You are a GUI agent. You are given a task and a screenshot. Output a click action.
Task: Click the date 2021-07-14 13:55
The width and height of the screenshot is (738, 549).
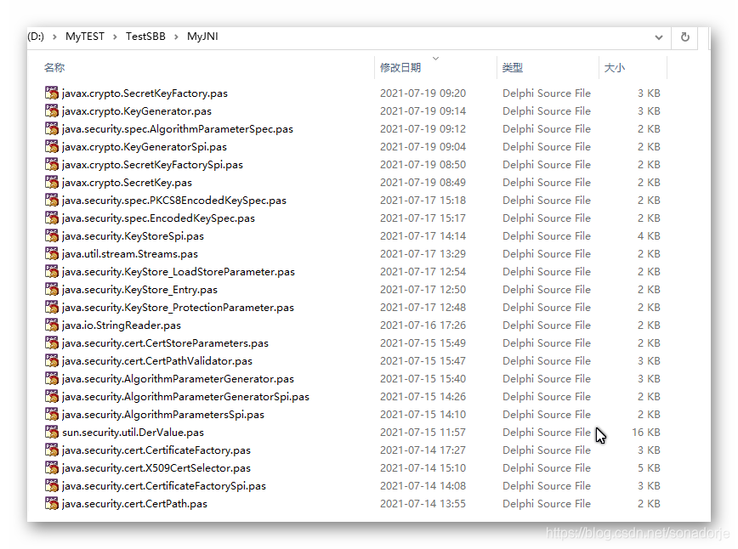coord(423,504)
